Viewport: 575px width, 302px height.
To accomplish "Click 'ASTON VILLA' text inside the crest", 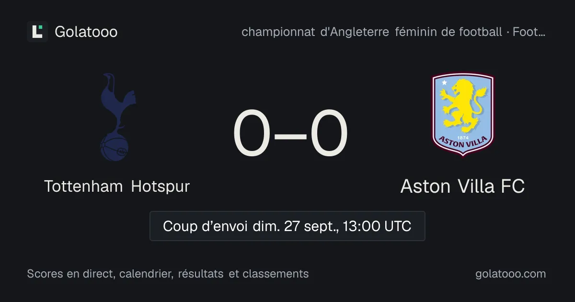I will pos(462,141).
